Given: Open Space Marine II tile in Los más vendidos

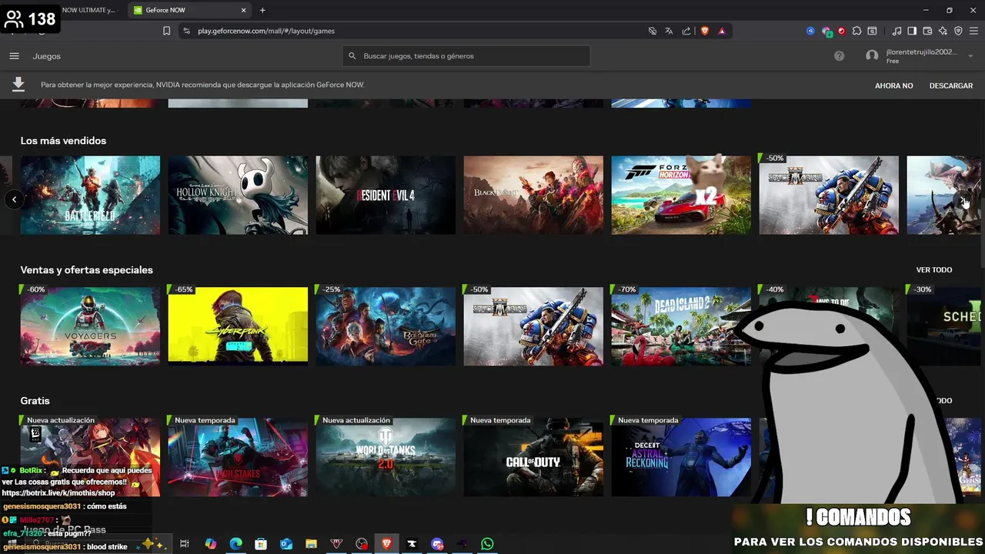Looking at the screenshot, I should tap(829, 195).
